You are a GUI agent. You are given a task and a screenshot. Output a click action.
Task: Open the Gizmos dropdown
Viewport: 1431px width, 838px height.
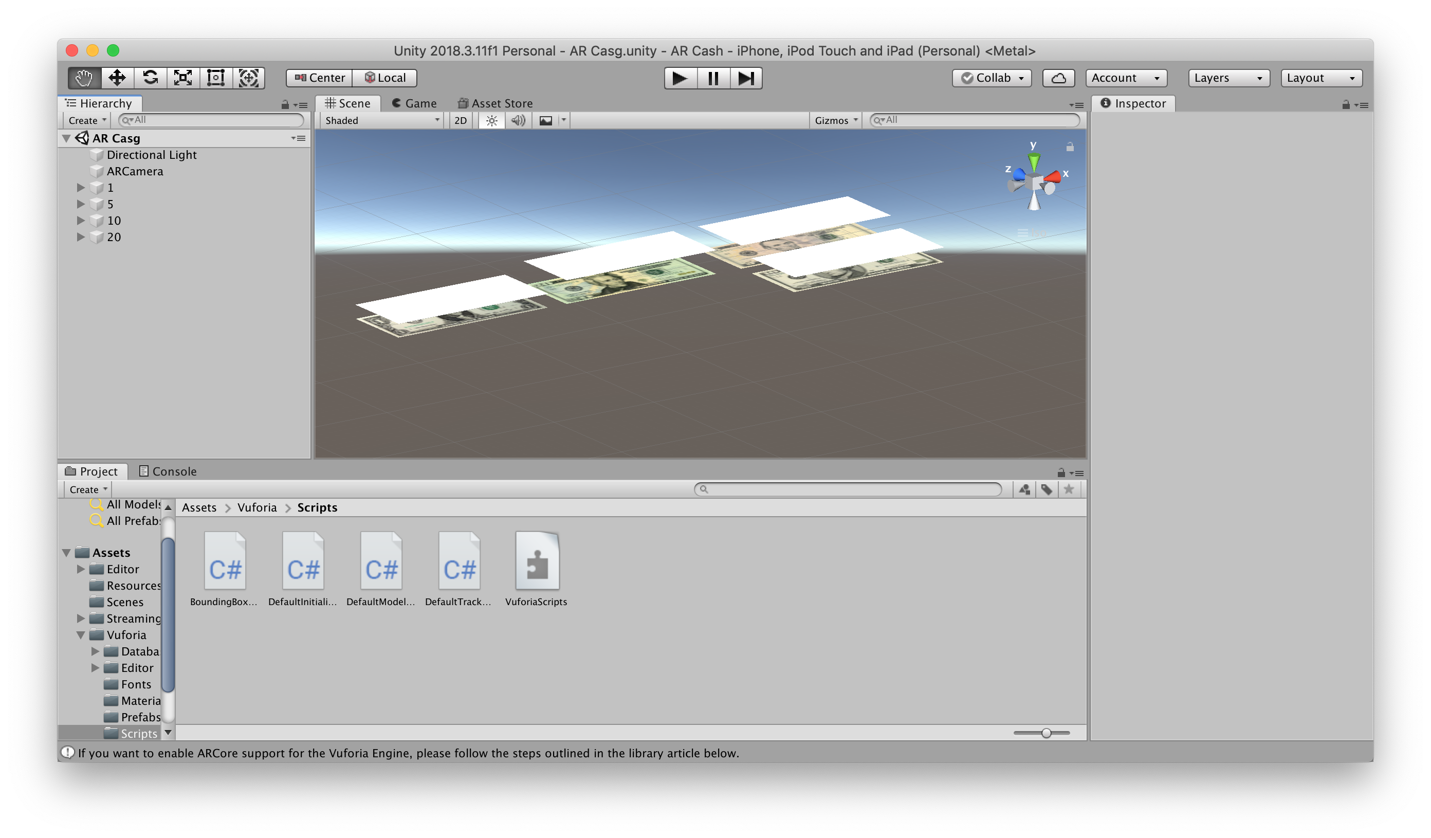836,120
